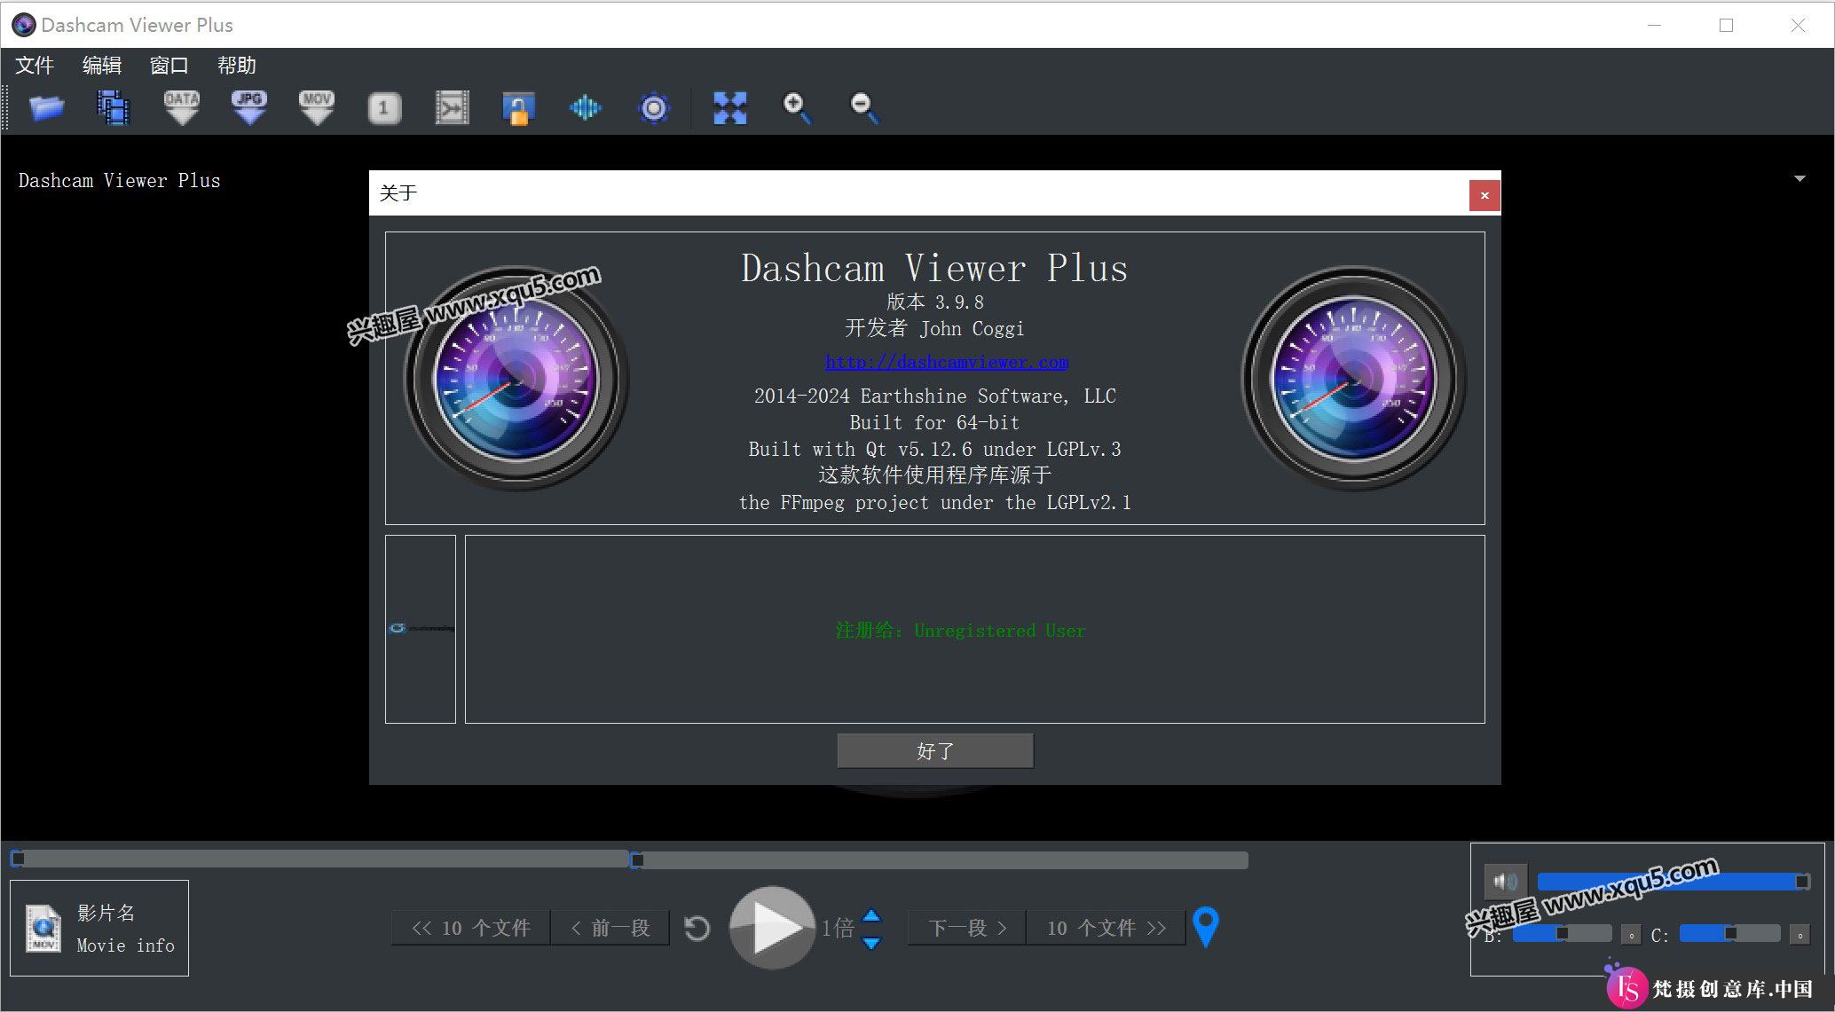Jump forward with '10 个文件 >>' button
The image size is (1835, 1012).
1107,928
